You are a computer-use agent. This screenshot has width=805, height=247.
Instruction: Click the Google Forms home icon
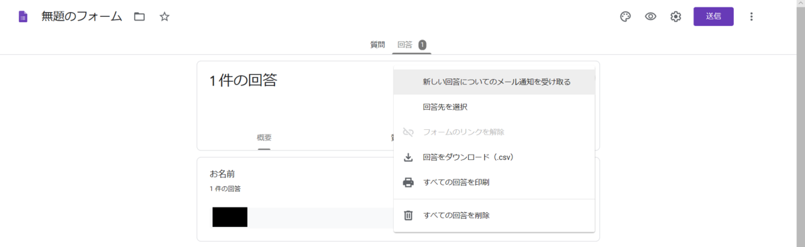(x=23, y=17)
